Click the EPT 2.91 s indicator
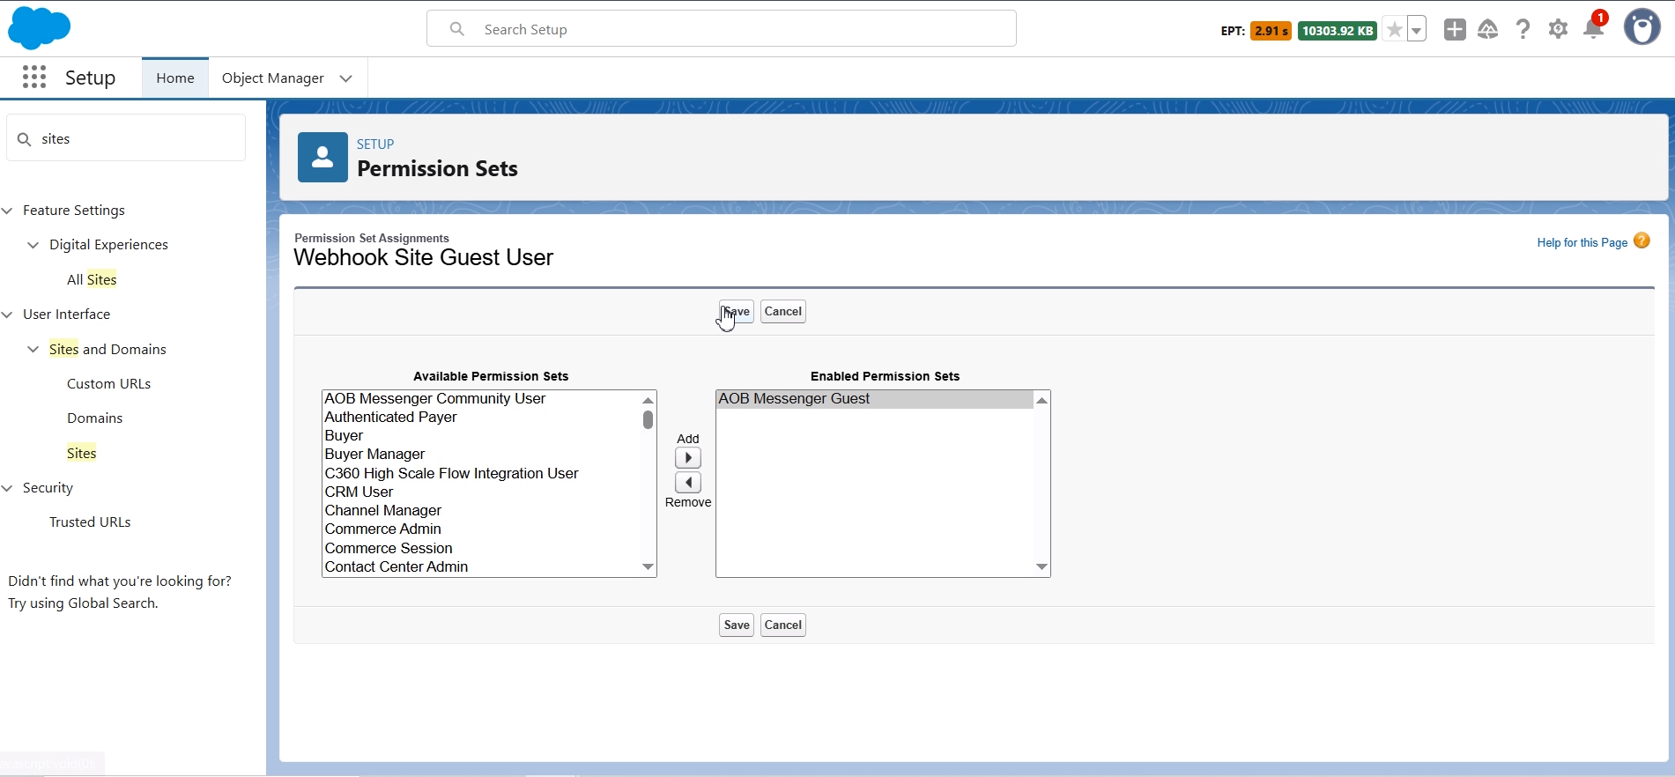The height and width of the screenshot is (777, 1675). 1271,31
